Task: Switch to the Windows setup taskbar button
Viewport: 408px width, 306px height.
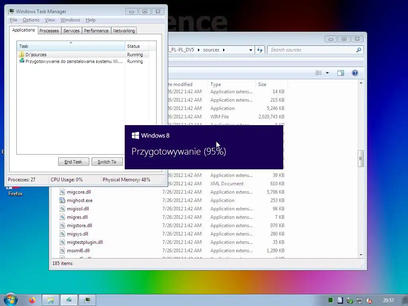Action: coord(69,300)
